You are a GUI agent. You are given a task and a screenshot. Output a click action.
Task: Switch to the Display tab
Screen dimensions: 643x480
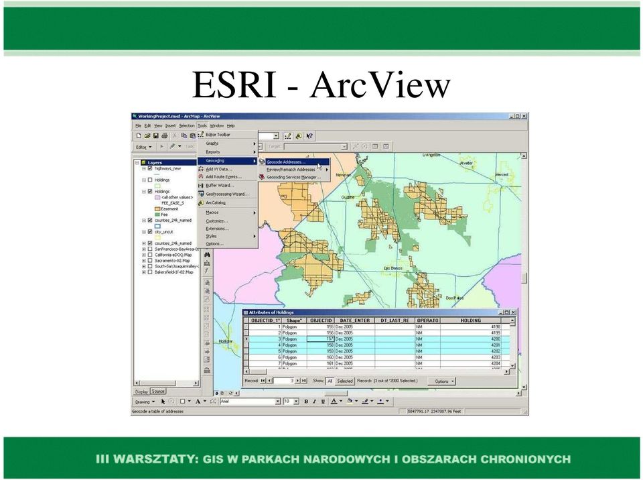coord(141,392)
